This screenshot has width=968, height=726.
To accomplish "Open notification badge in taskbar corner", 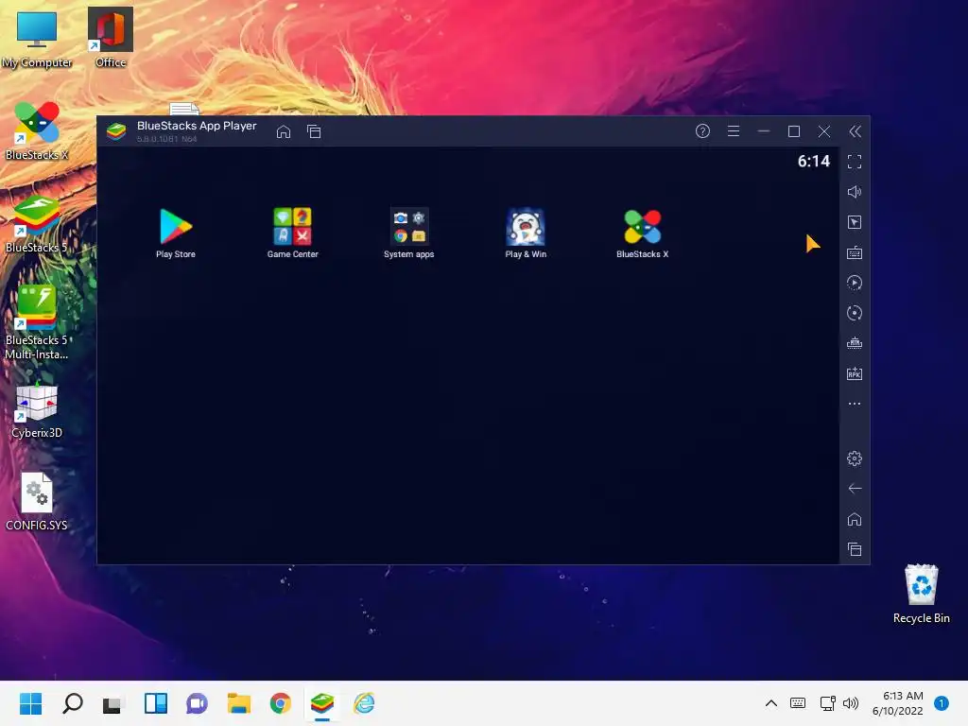I will [942, 703].
